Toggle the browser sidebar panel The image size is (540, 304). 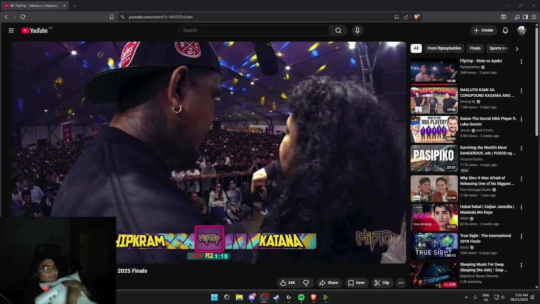[x=525, y=17]
